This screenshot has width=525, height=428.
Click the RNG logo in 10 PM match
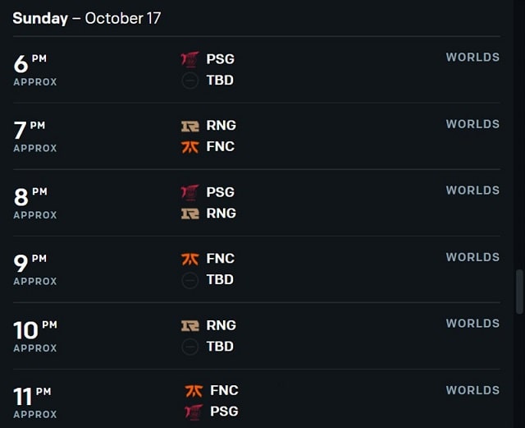point(189,325)
